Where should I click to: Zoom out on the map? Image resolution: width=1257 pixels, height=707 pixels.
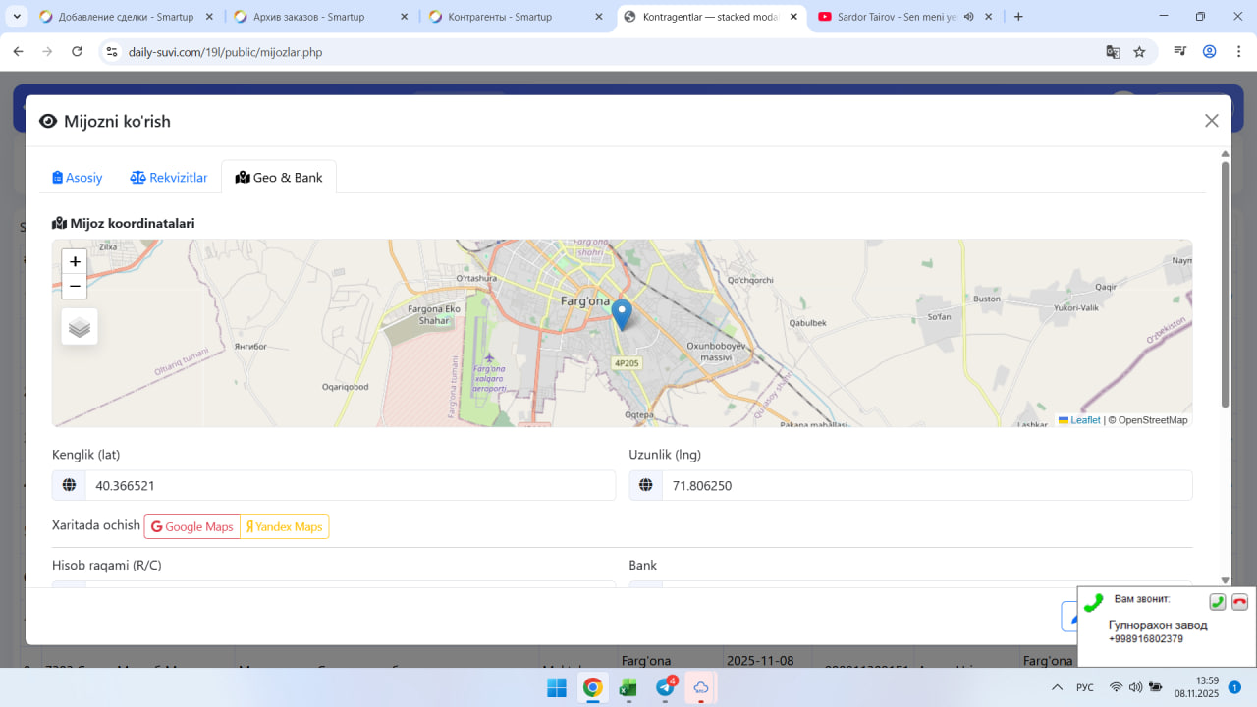[x=75, y=286]
